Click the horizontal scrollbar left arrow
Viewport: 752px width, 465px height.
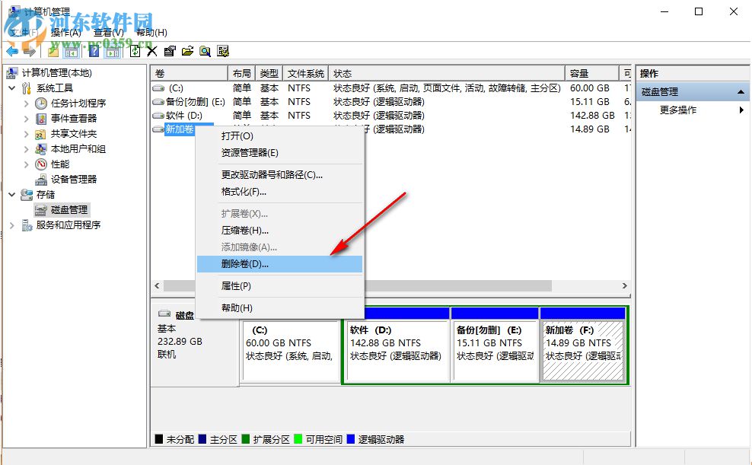click(x=158, y=285)
